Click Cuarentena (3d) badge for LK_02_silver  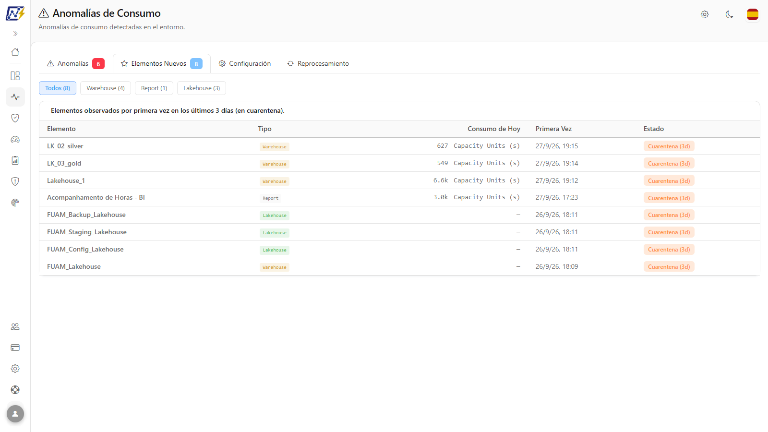coord(669,146)
